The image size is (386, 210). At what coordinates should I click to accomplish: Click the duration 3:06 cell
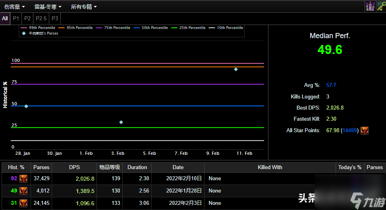[137, 203]
